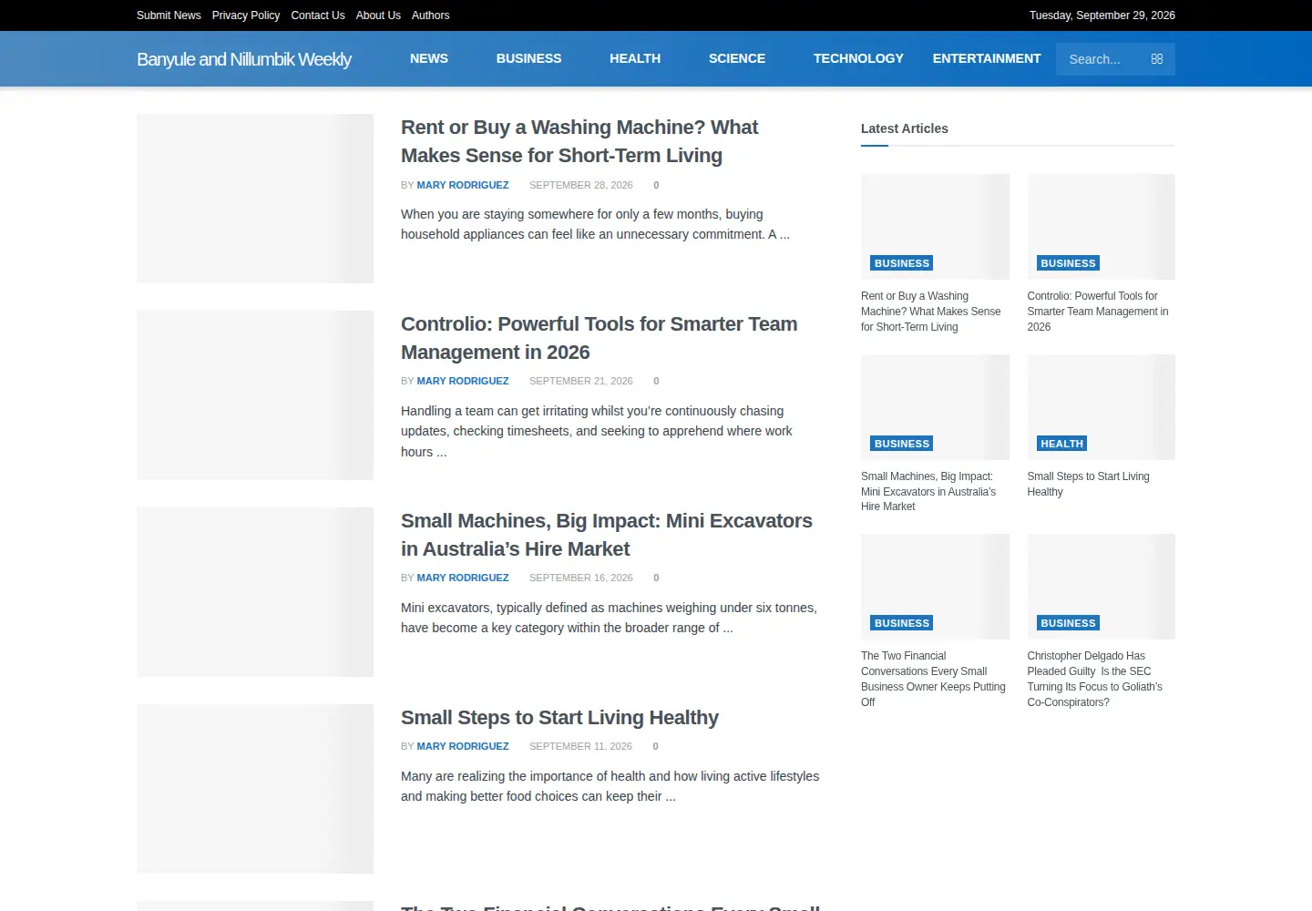Click excerpt starting 'Mini excavators, typically defined'
Viewport: 1312px width, 911px height.
pyautogui.click(x=609, y=618)
